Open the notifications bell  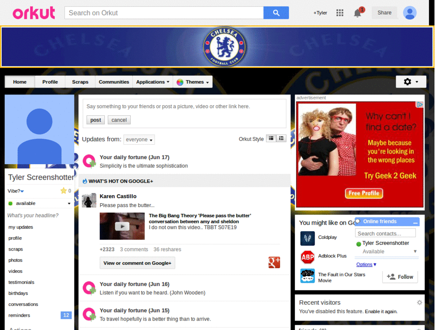[357, 13]
